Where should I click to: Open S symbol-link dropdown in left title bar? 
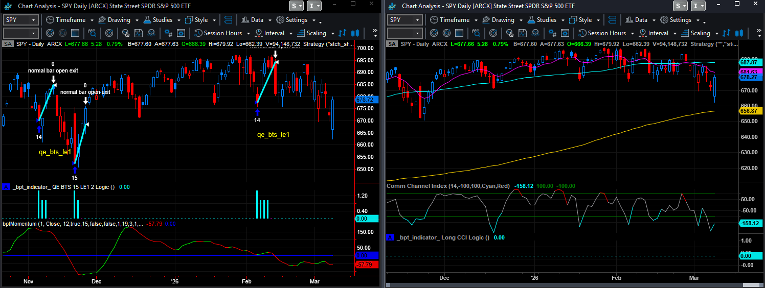click(x=296, y=6)
